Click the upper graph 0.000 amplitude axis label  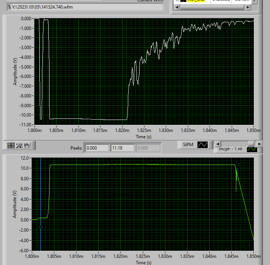pos(26,19)
